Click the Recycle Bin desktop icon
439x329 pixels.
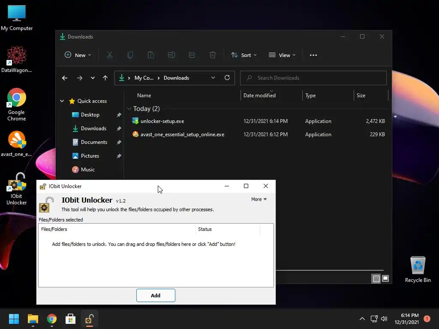pos(418,269)
